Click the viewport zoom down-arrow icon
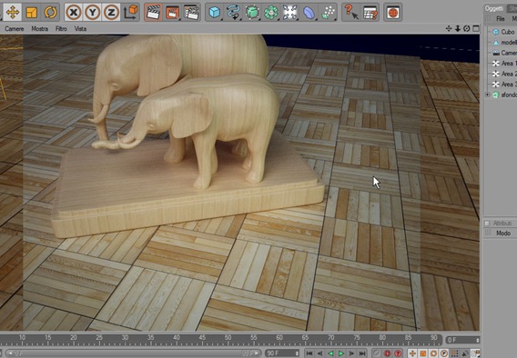 [x=458, y=29]
